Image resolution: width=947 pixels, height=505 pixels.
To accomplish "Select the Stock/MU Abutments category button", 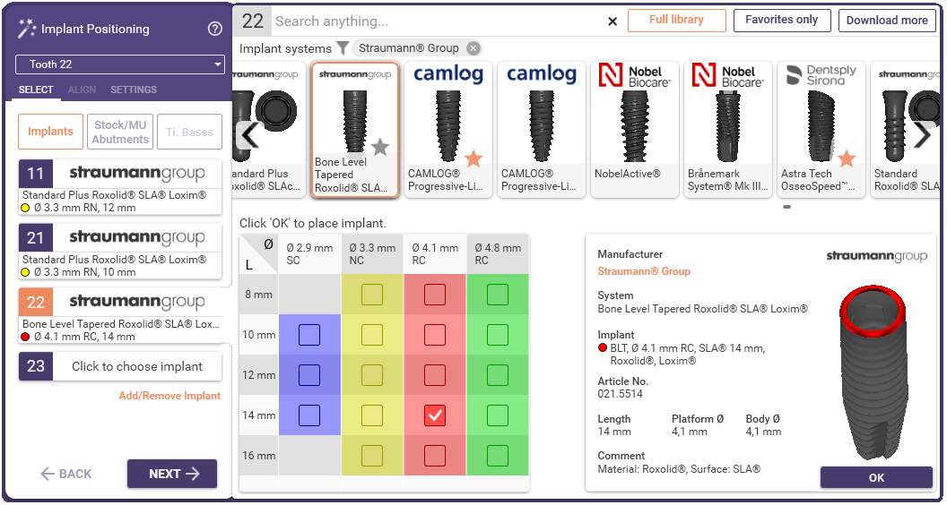I will coord(120,132).
